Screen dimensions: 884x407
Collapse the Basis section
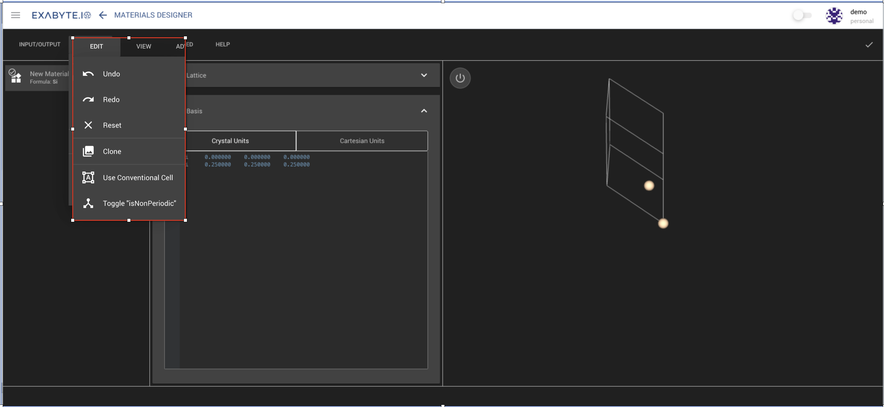click(424, 111)
